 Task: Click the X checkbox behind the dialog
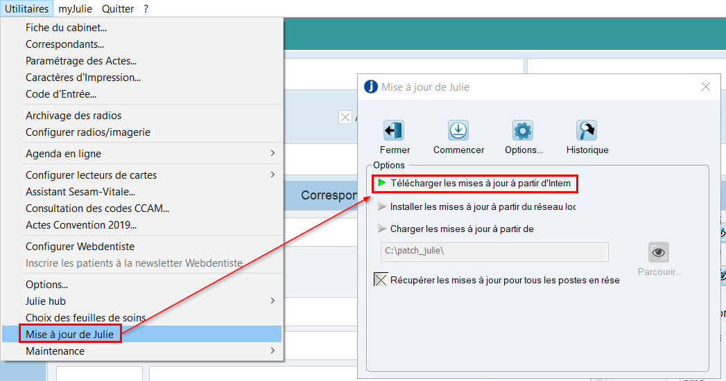coord(345,118)
